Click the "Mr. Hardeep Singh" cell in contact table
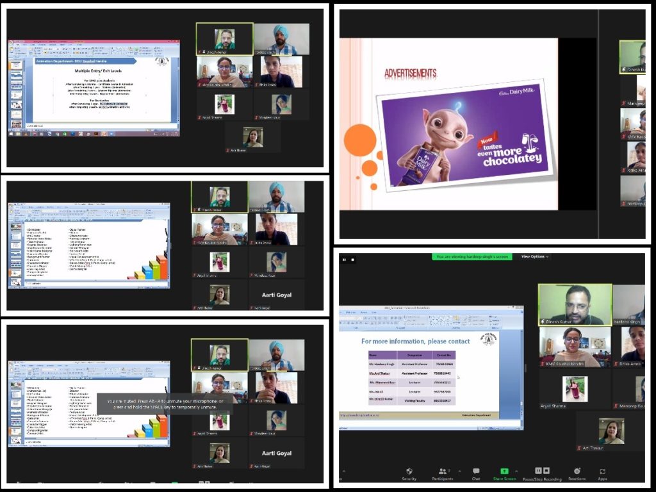This screenshot has width=656, height=492. [382, 364]
